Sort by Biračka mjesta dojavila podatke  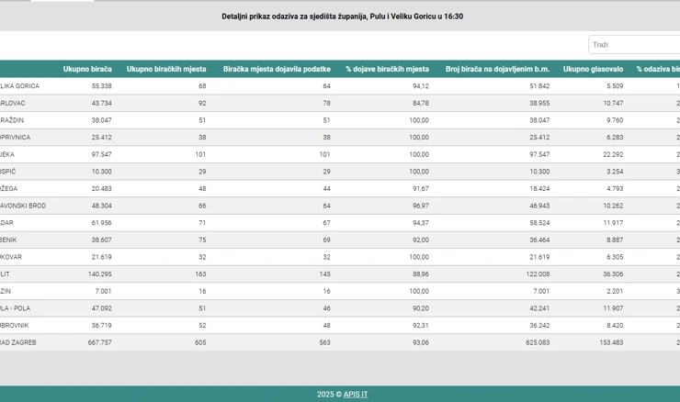277,69
